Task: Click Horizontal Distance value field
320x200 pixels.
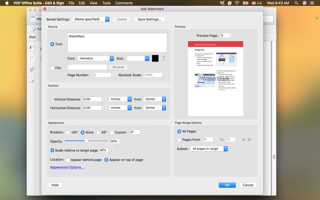Action: click(x=92, y=108)
